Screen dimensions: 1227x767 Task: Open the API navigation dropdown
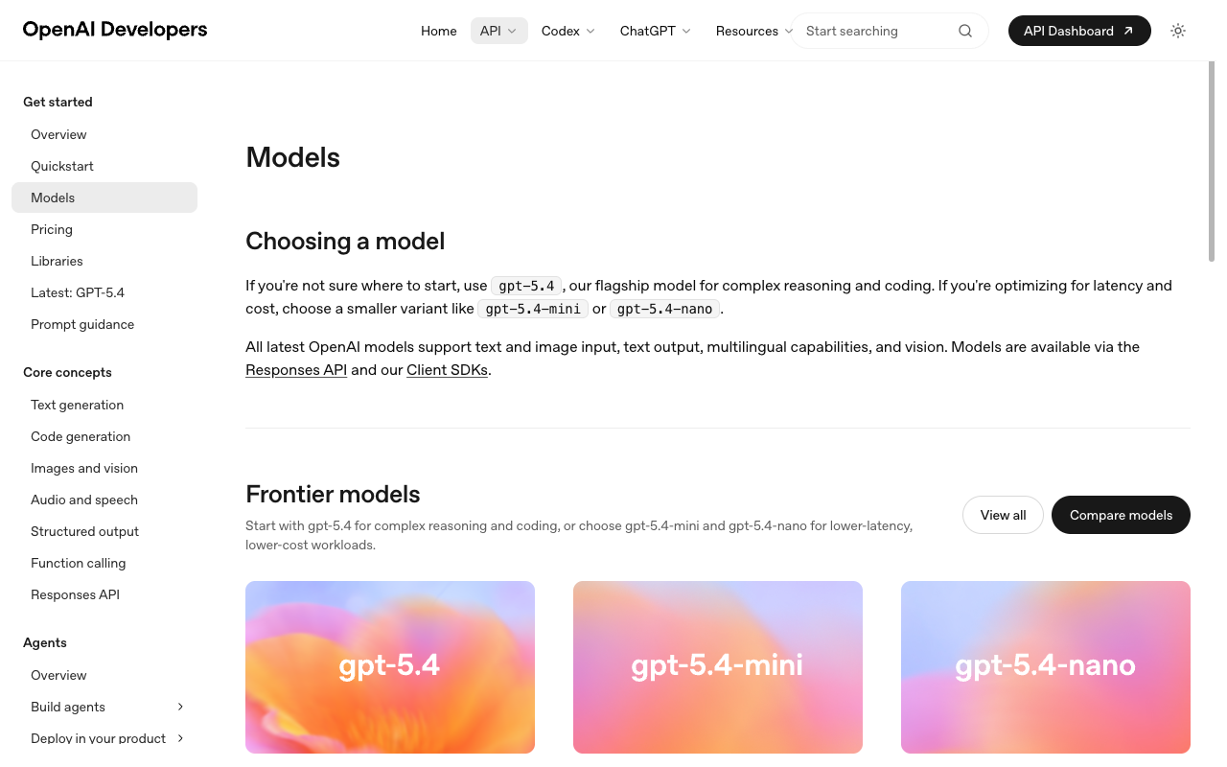498,30
